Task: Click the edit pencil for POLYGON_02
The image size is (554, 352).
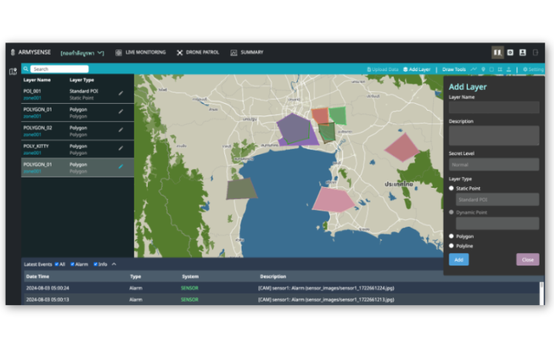Action: click(x=121, y=130)
